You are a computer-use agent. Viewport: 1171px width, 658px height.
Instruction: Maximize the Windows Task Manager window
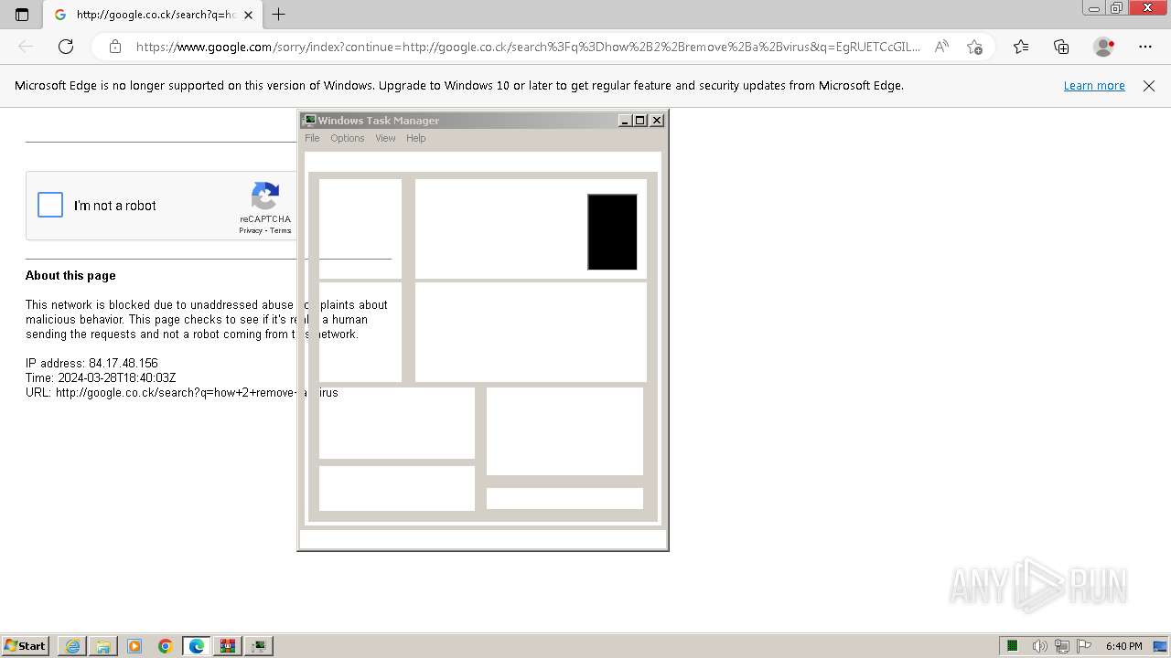tap(640, 121)
